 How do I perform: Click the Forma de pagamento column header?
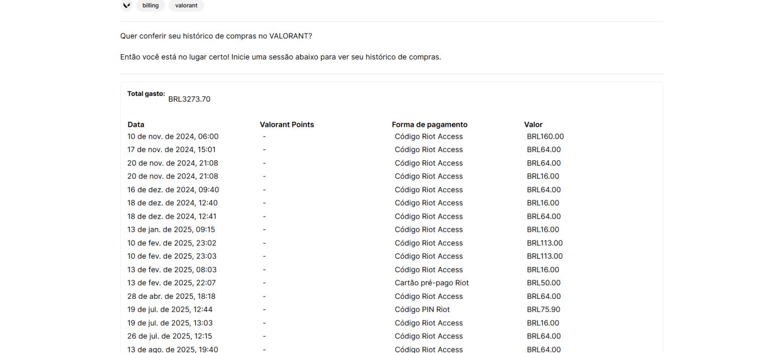click(x=430, y=125)
